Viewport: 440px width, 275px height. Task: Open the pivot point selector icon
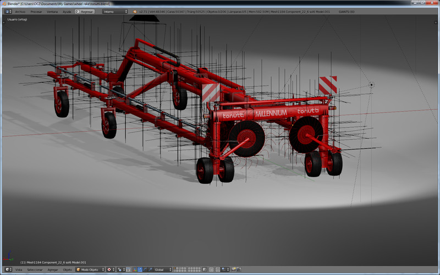point(120,269)
